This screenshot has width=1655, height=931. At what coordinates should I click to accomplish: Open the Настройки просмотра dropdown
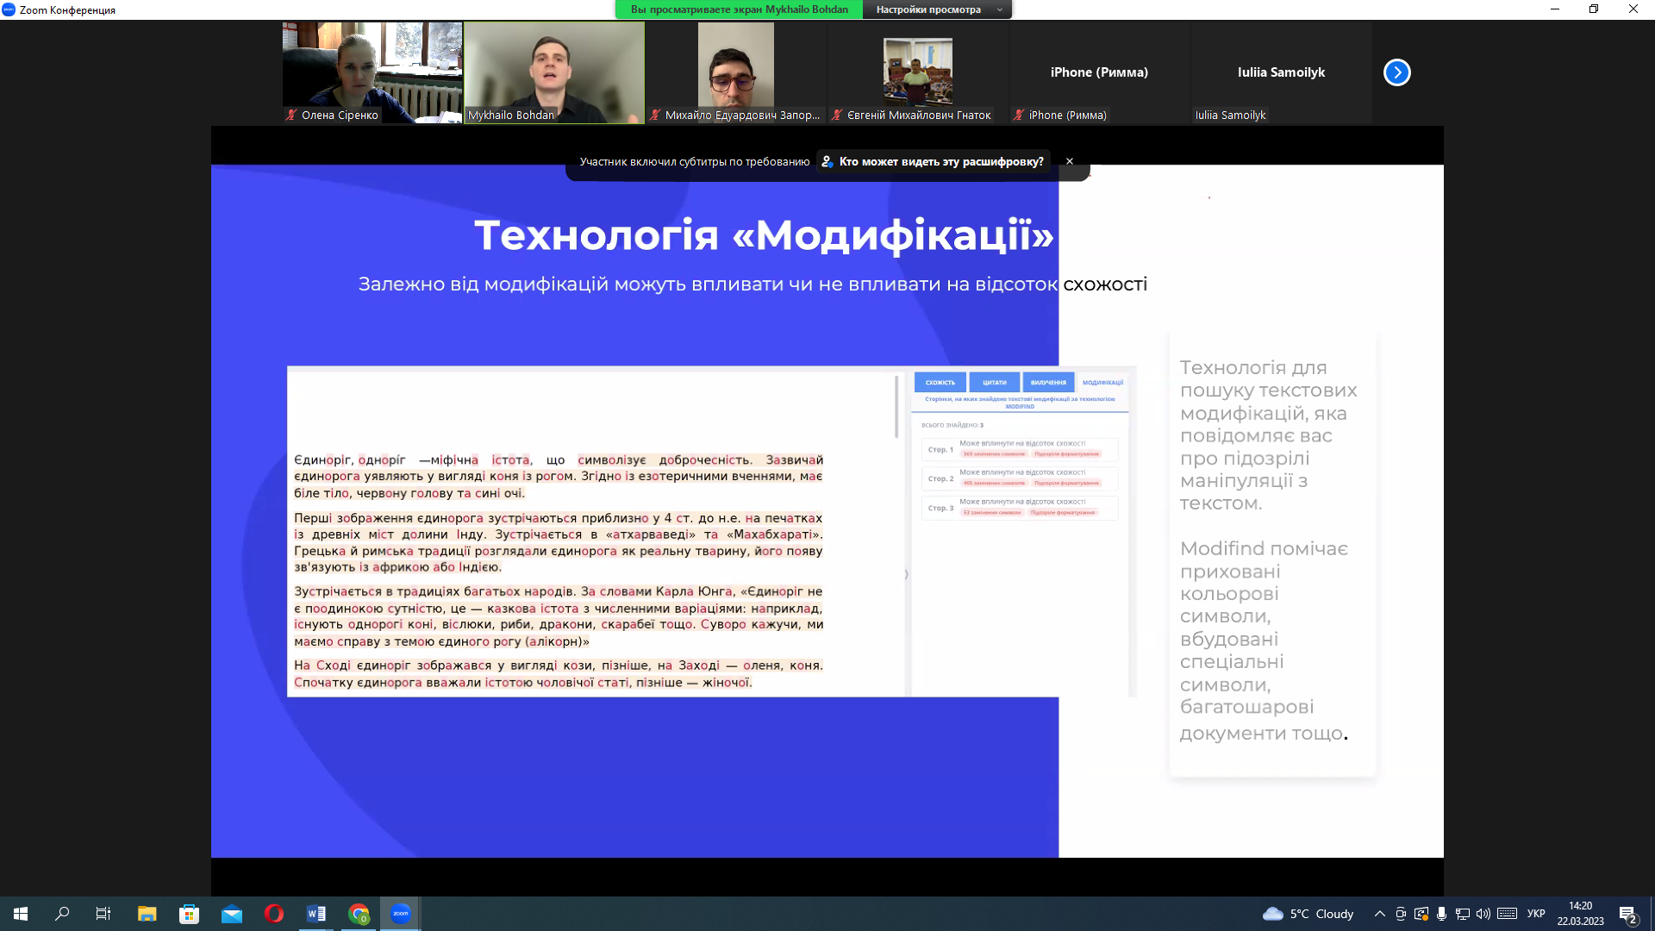(x=938, y=9)
